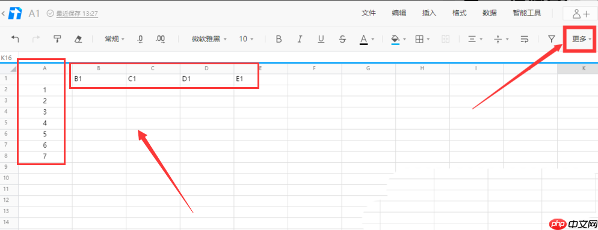The width and height of the screenshot is (598, 230).
Task: Click cell A8 containing 7
Action: point(45,156)
